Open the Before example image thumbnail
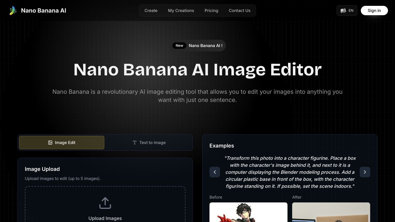The image size is (395, 222). (x=248, y=212)
